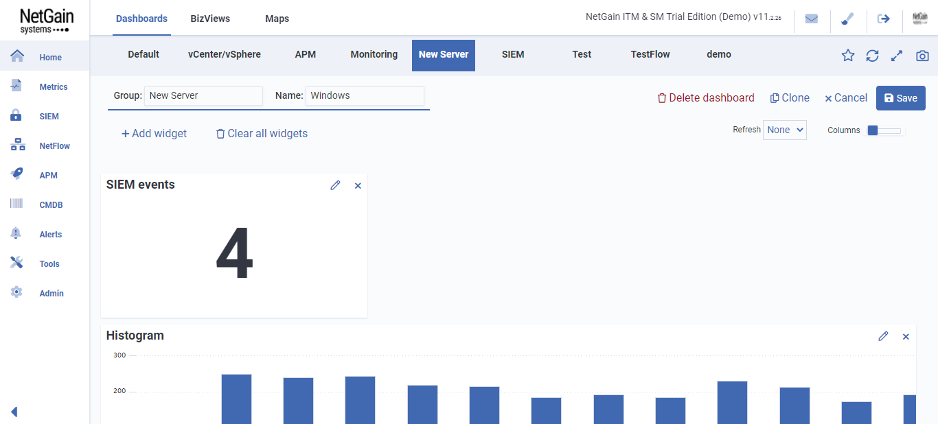
Task: Open the Monitoring dashboard tab
Action: click(x=374, y=55)
